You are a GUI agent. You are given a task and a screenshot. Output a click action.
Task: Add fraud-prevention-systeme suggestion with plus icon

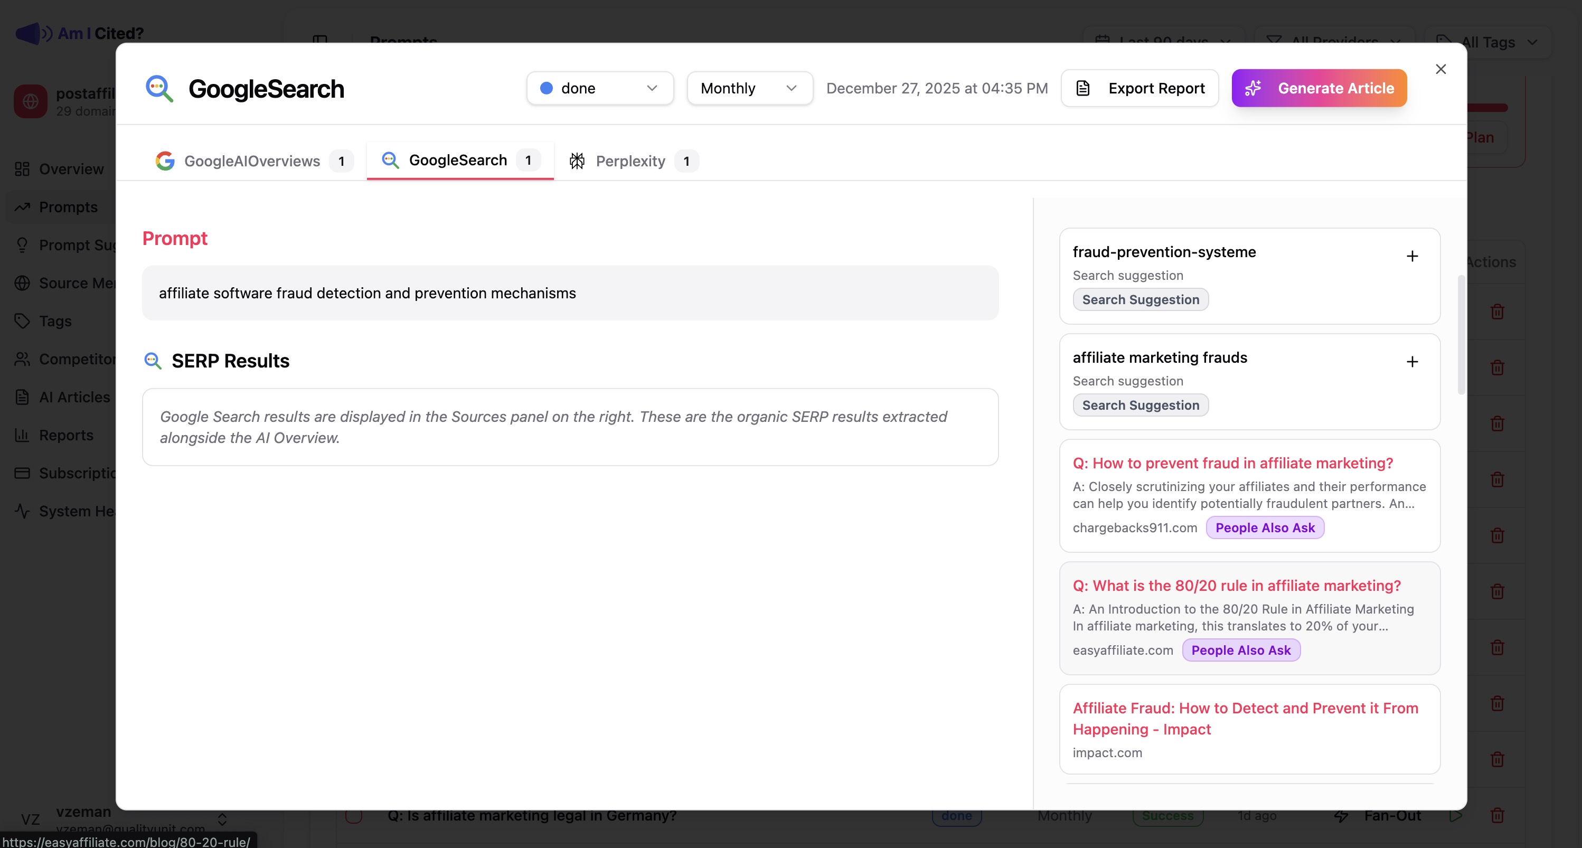click(x=1412, y=256)
